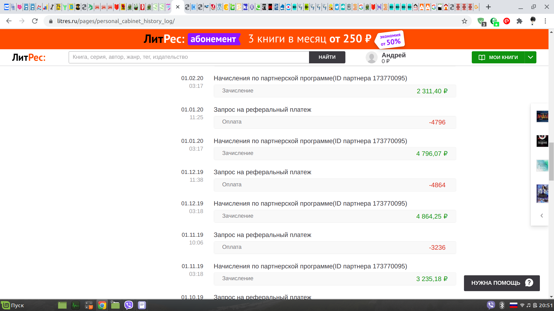Open the Пуск start menu
The image size is (554, 311).
pyautogui.click(x=13, y=305)
